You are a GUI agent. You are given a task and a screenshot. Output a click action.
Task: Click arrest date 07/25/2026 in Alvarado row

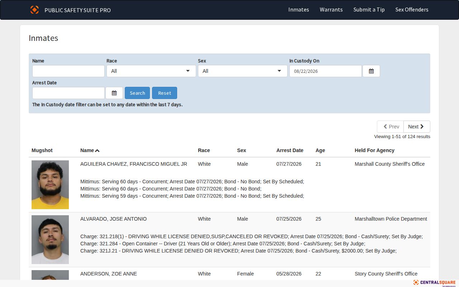point(289,219)
